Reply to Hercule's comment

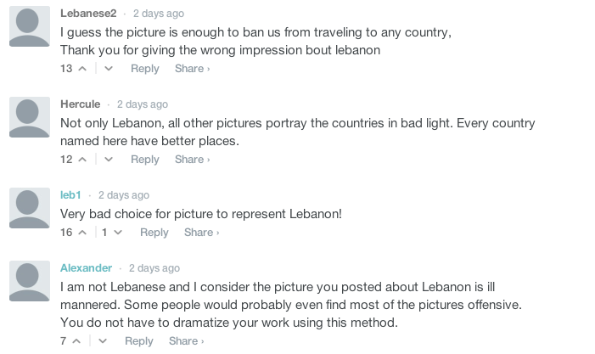click(x=145, y=160)
